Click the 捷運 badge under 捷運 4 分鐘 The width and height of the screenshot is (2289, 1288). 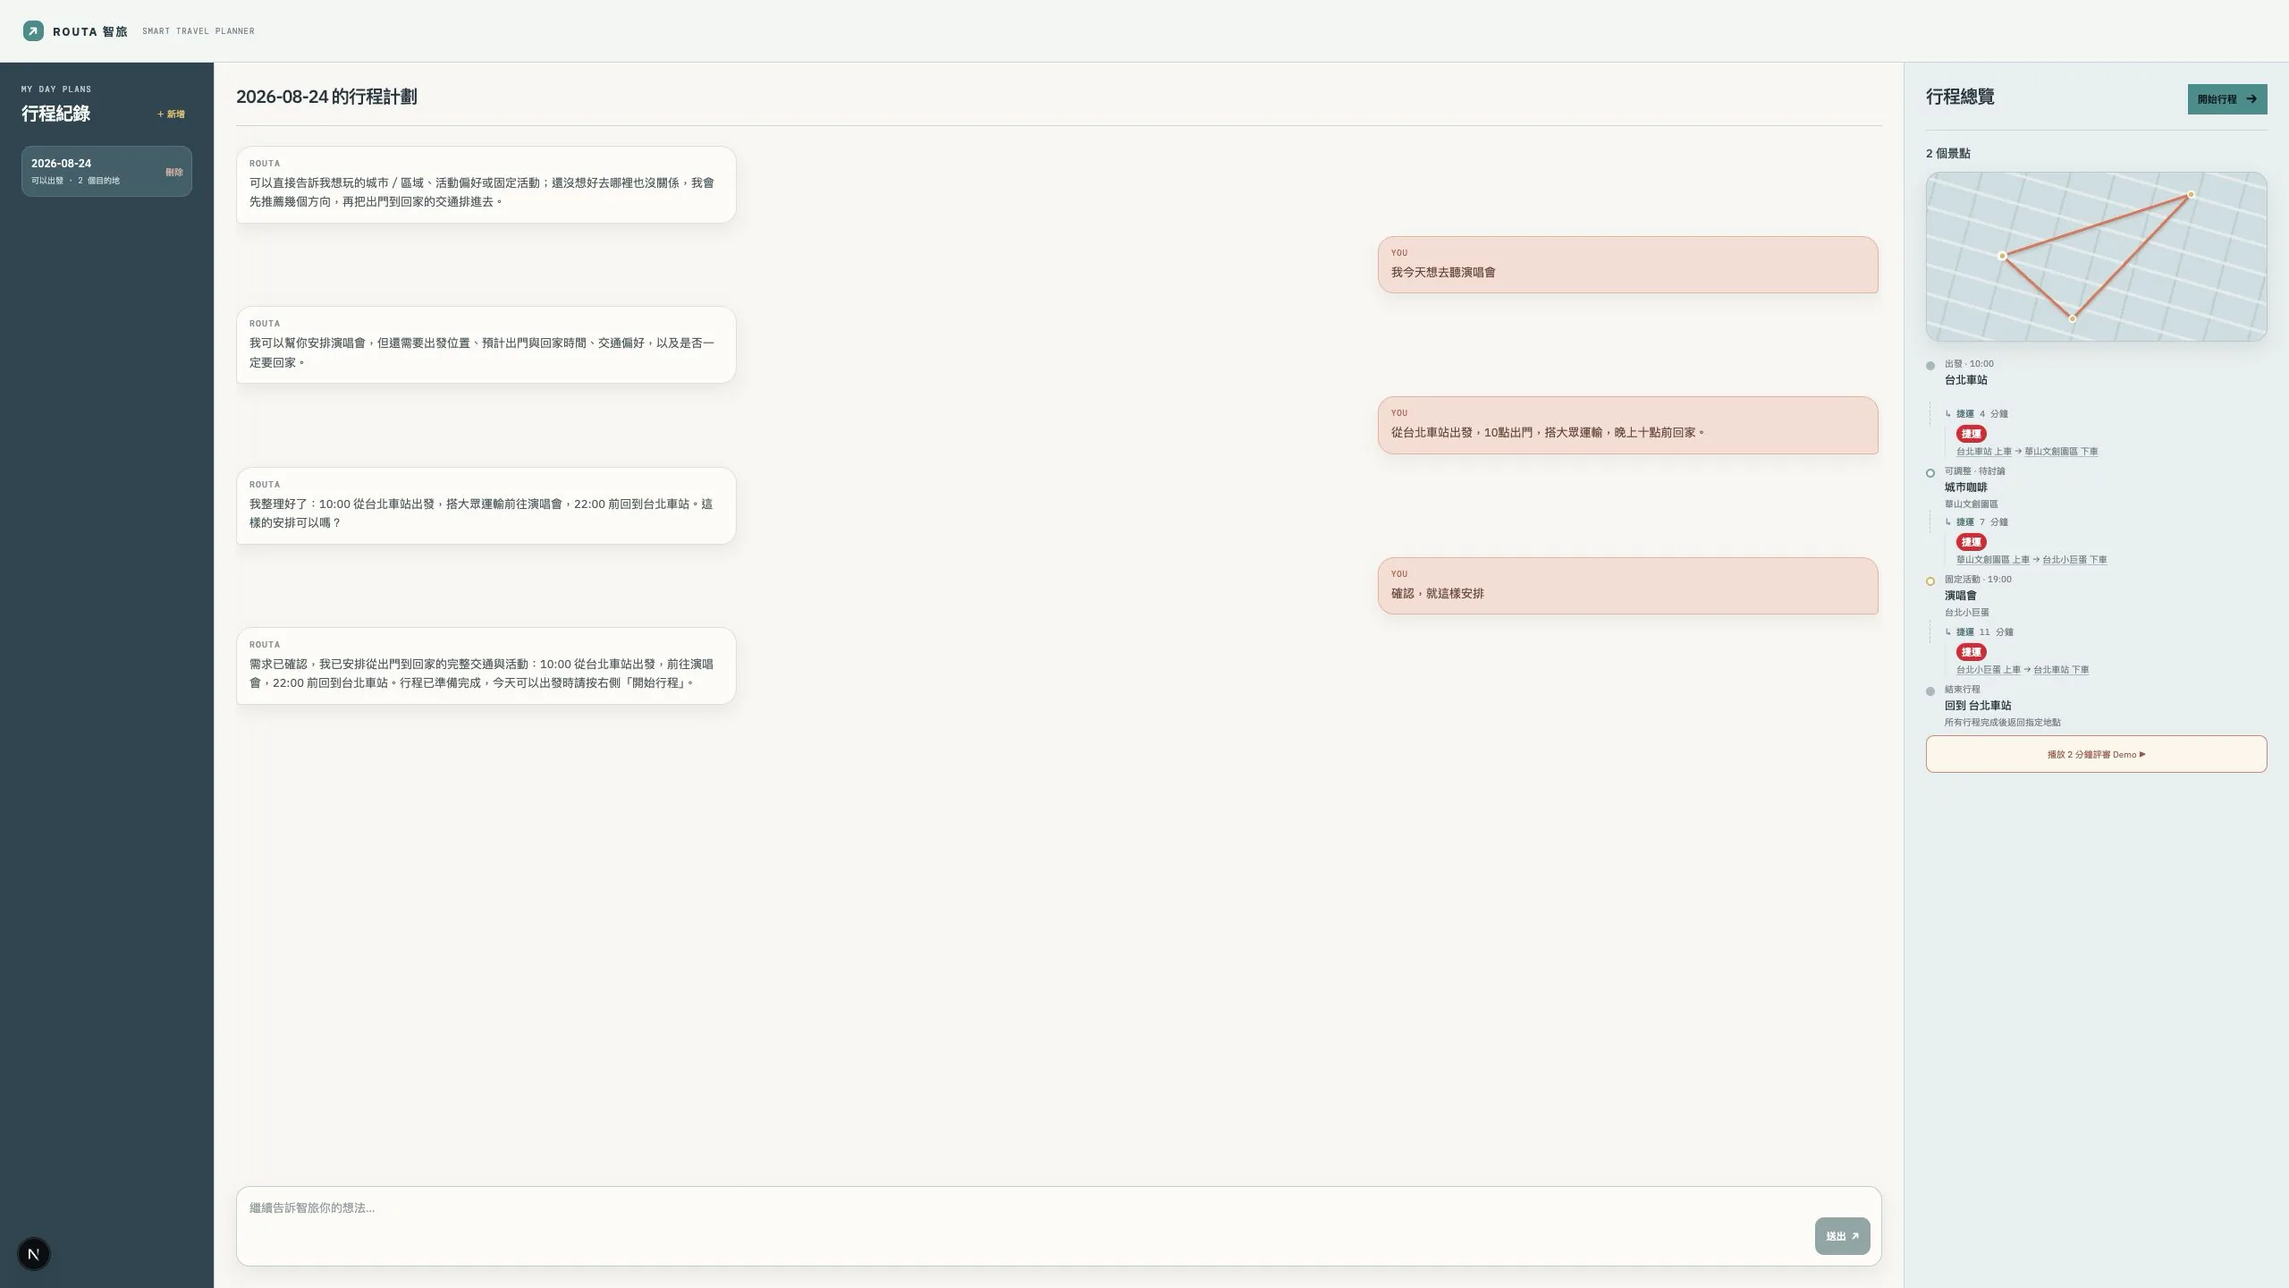[1971, 434]
